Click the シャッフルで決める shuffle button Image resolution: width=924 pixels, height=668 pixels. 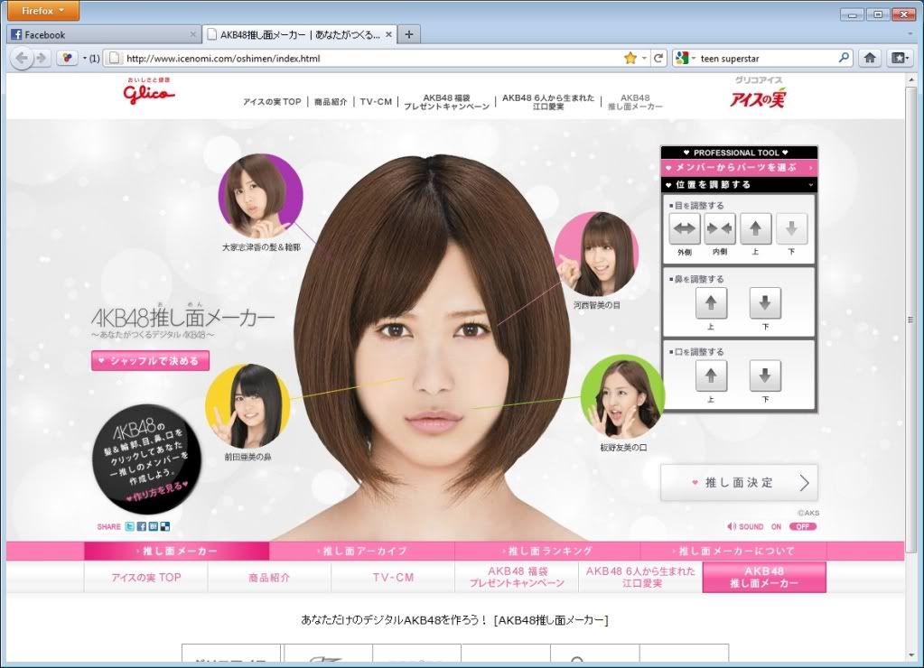coord(150,360)
